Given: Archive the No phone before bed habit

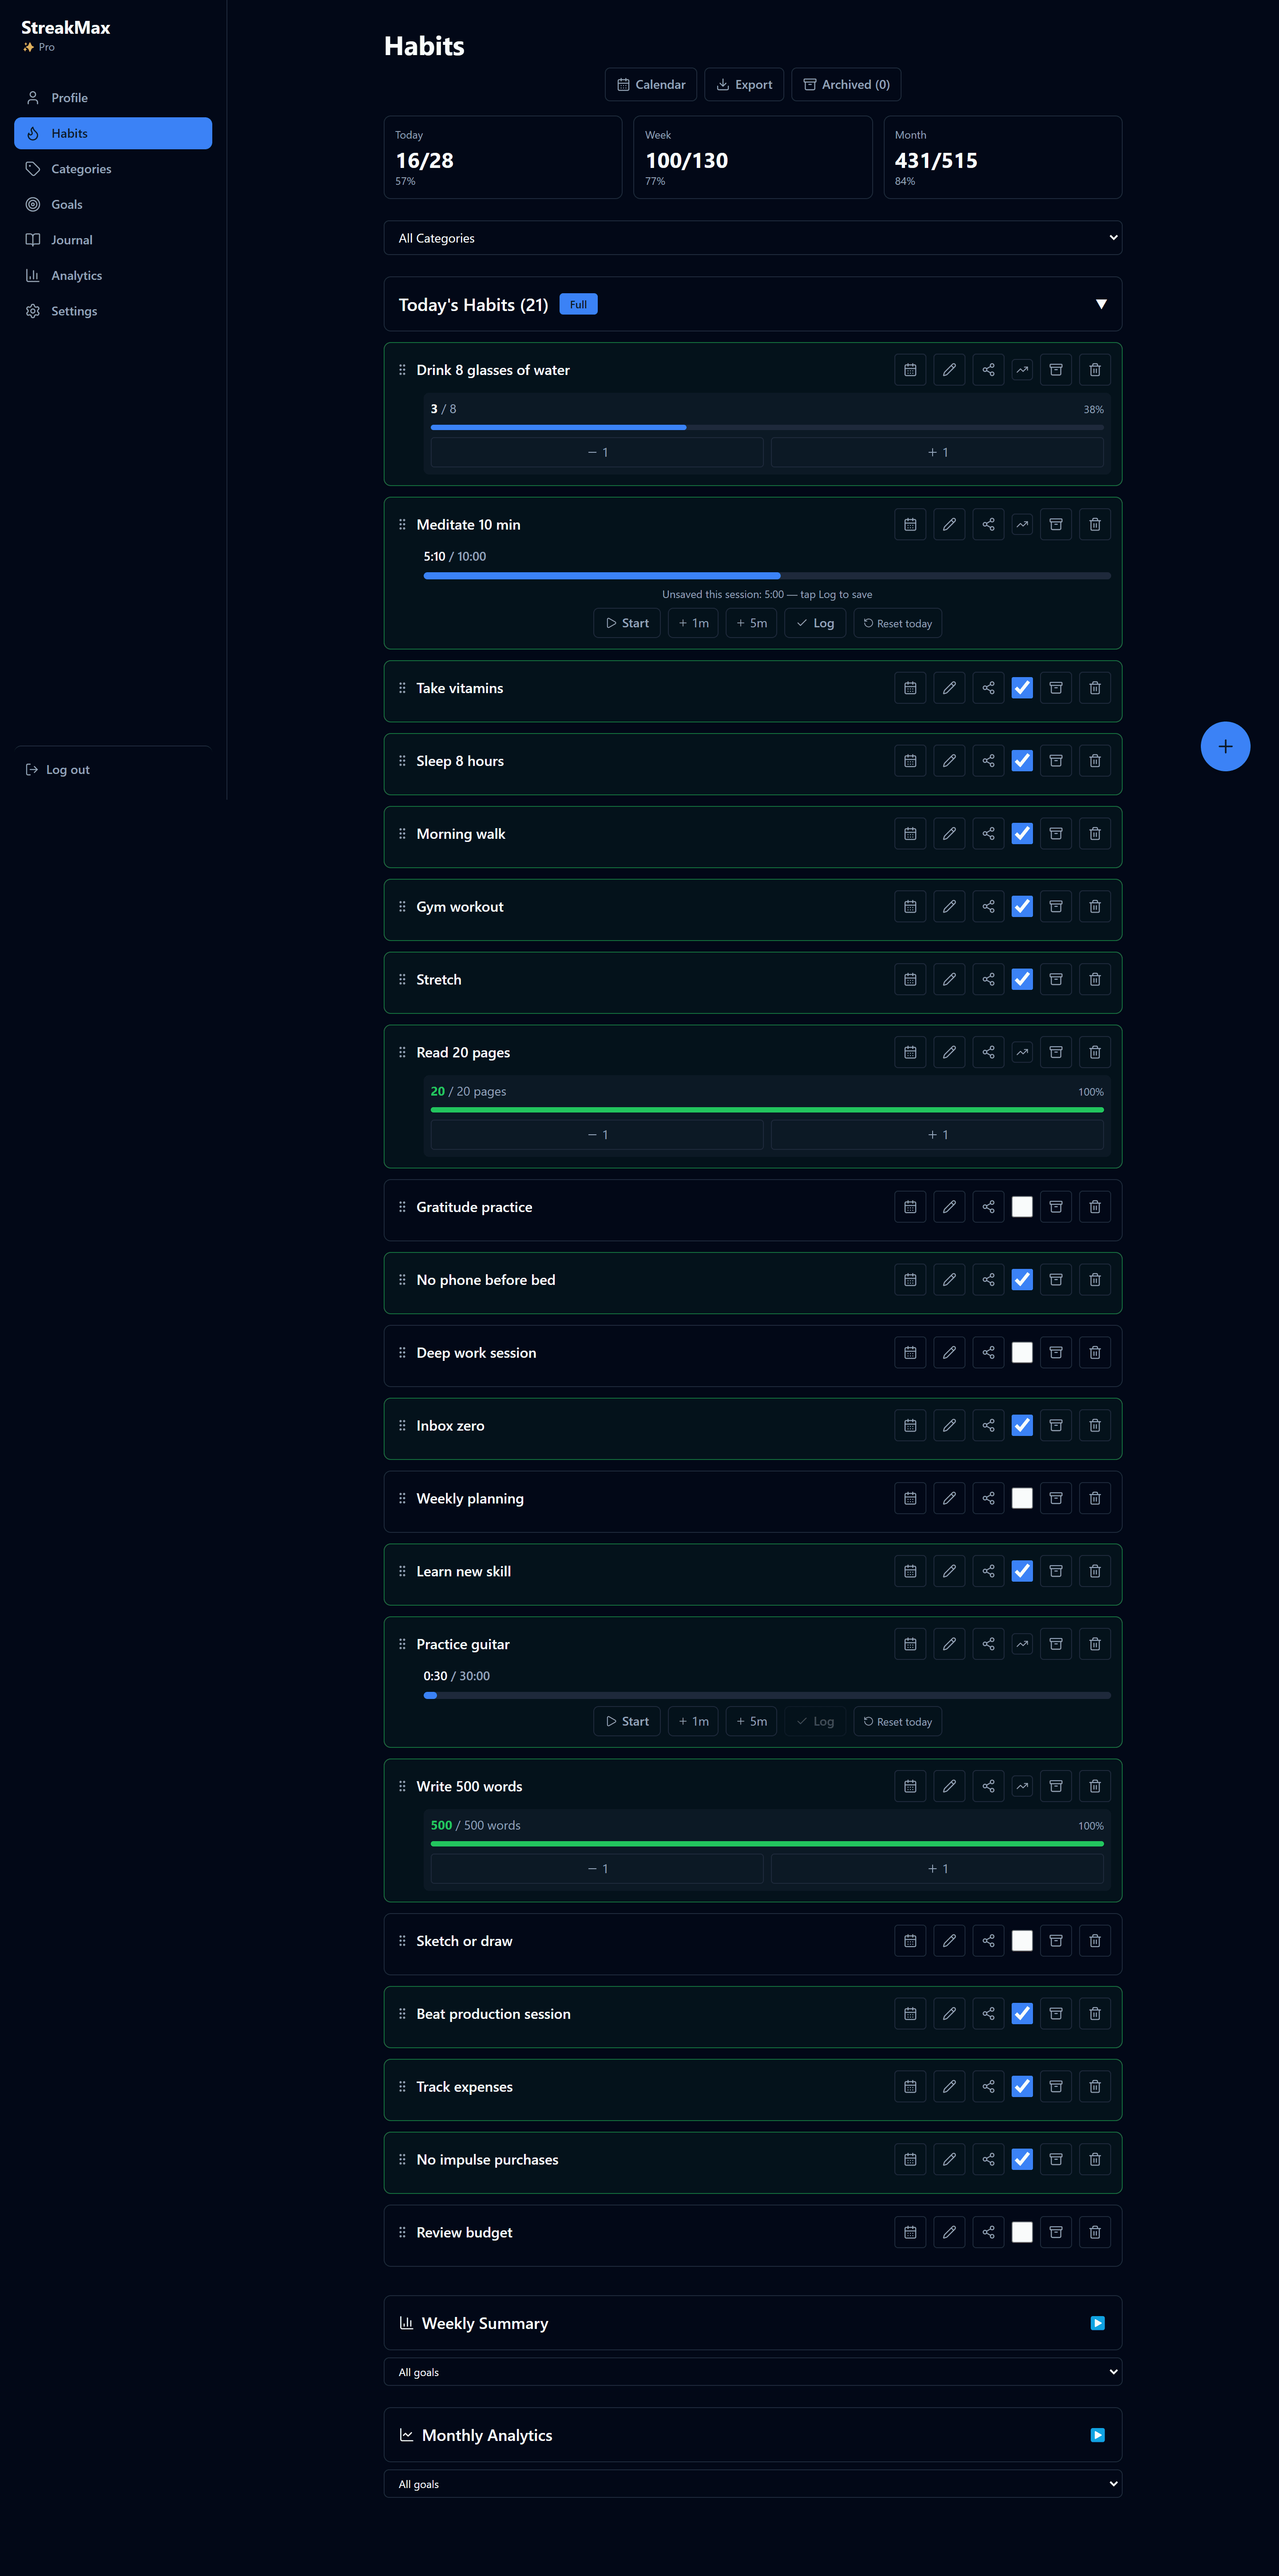Looking at the screenshot, I should (x=1055, y=1280).
